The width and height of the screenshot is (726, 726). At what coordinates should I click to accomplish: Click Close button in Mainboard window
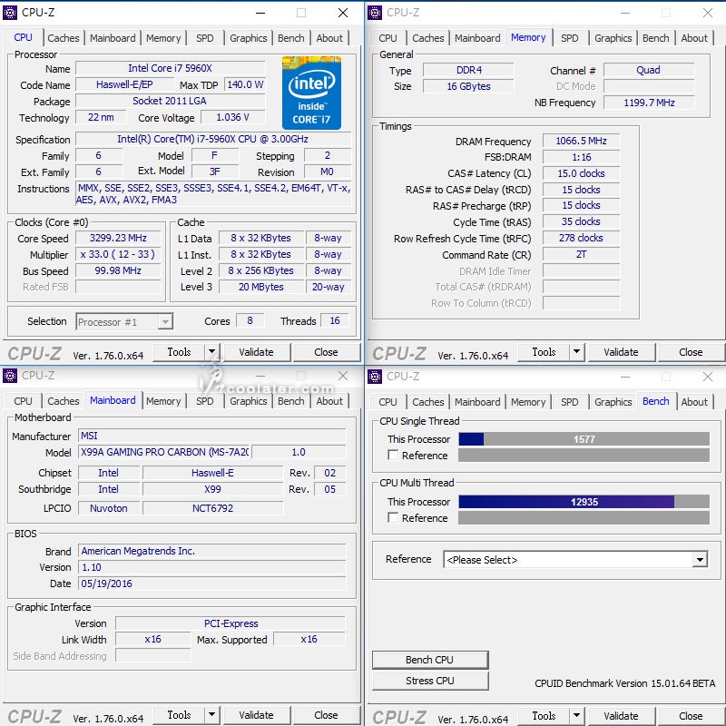click(326, 715)
